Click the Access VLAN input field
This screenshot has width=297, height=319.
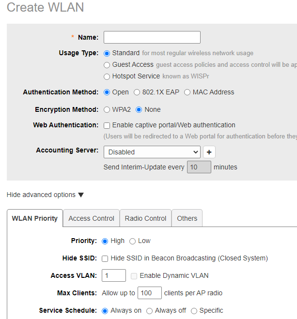(x=114, y=275)
